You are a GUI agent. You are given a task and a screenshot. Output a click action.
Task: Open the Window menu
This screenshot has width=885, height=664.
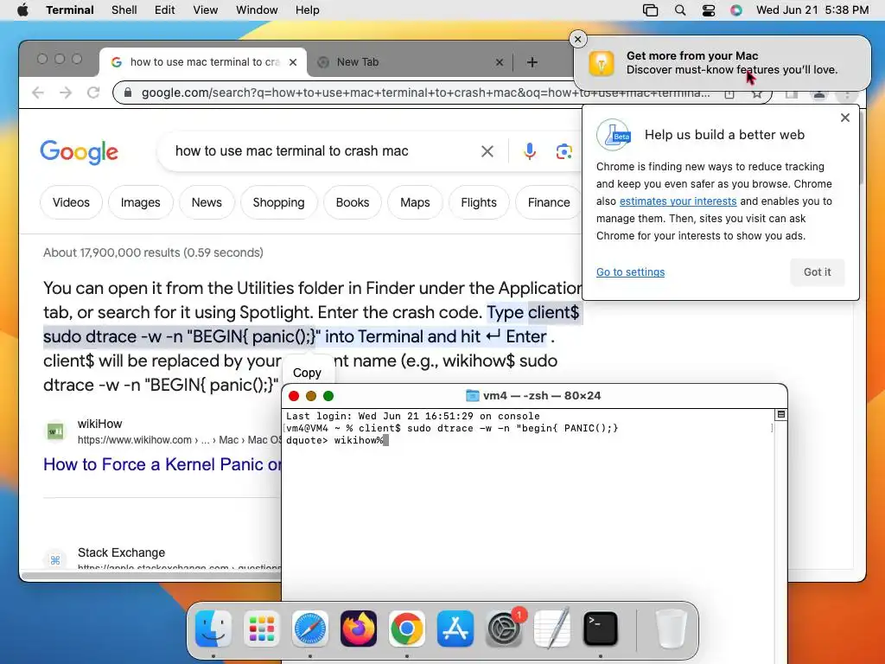(257, 10)
